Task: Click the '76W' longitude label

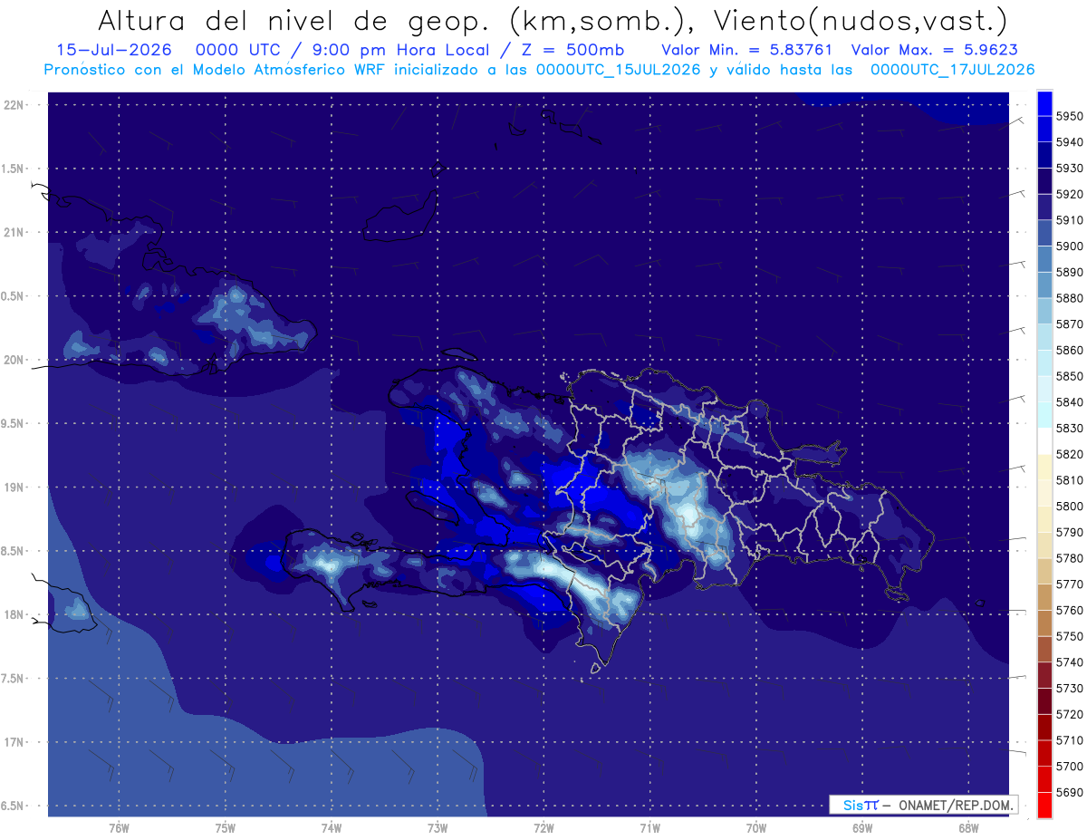Action: [119, 827]
